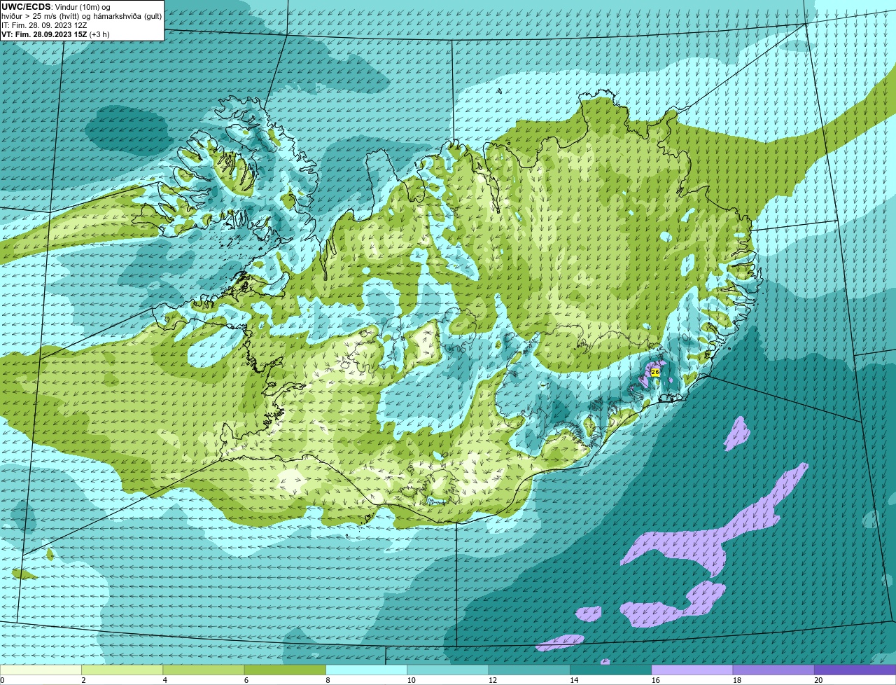Viewport: 896px width, 685px height.
Task: Click the yellow 26 gust marker
Action: 655,373
